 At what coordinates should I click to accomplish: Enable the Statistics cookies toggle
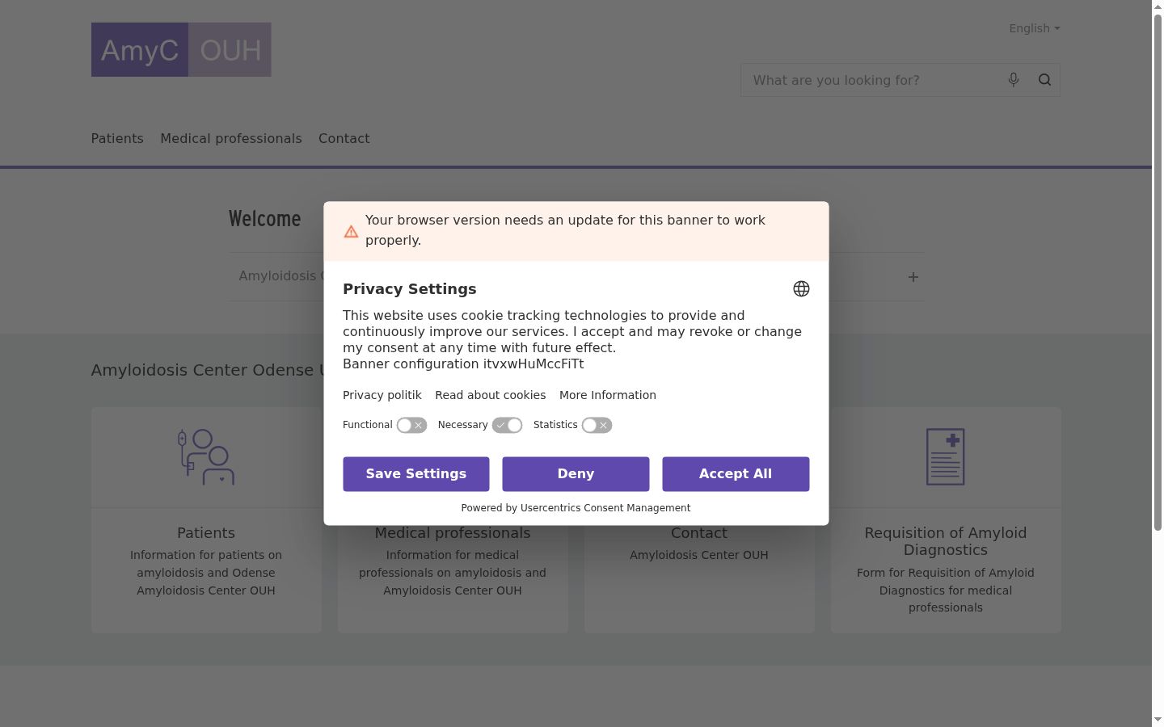[x=597, y=425]
